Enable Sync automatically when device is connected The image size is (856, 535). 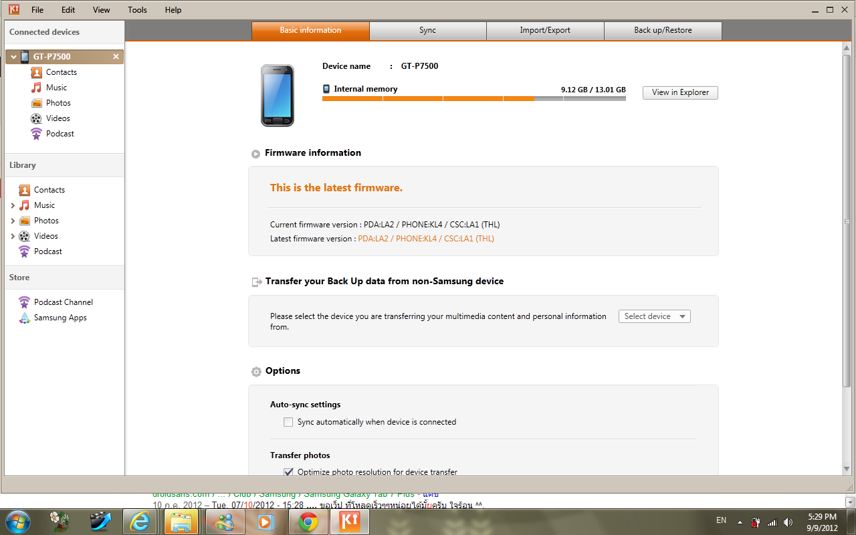288,422
